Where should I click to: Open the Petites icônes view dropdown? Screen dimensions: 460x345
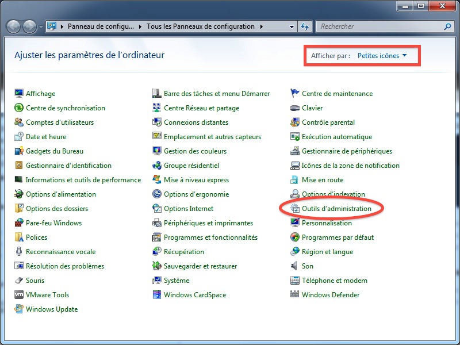point(382,55)
